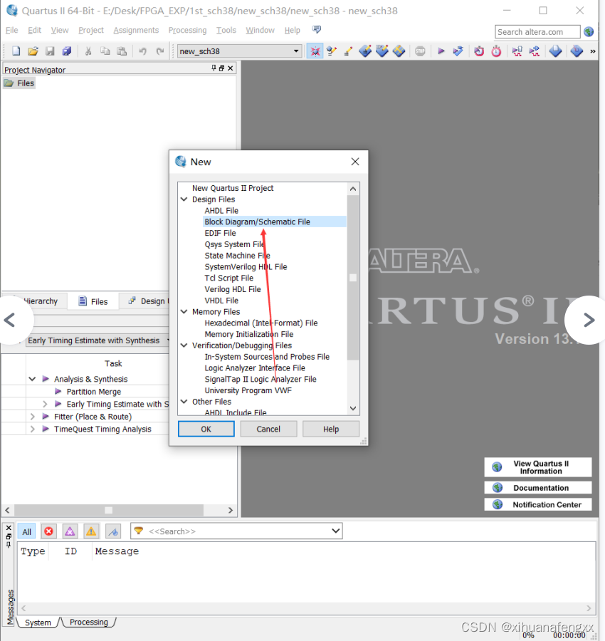The height and width of the screenshot is (641, 605).
Task: Open the Notification Center link
Action: pyautogui.click(x=538, y=504)
